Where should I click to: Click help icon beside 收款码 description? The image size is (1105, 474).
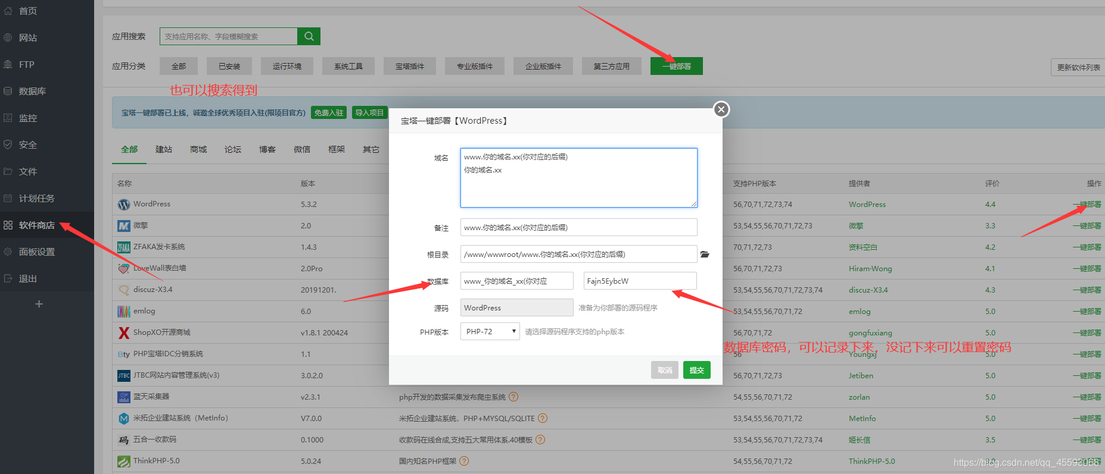pyautogui.click(x=540, y=440)
